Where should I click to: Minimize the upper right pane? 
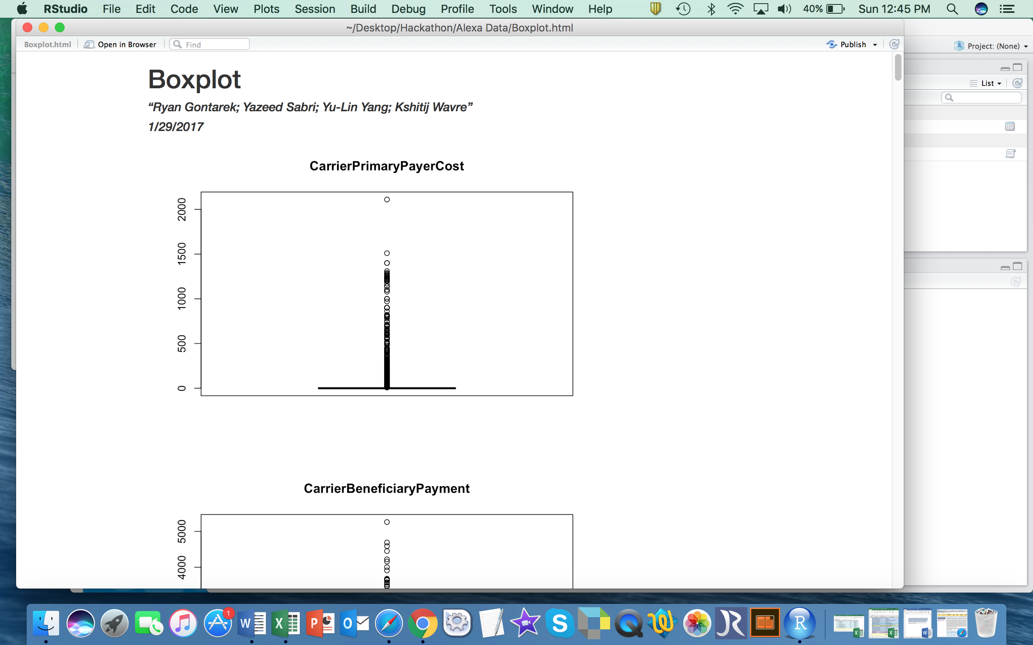point(1005,68)
